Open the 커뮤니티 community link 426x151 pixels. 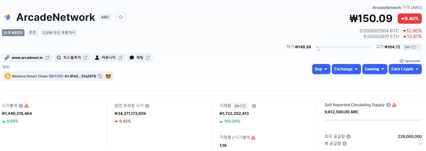click(109, 58)
